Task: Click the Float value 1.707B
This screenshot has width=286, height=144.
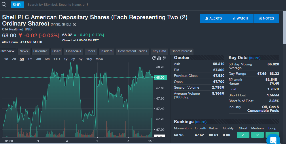Action: [x=273, y=89]
